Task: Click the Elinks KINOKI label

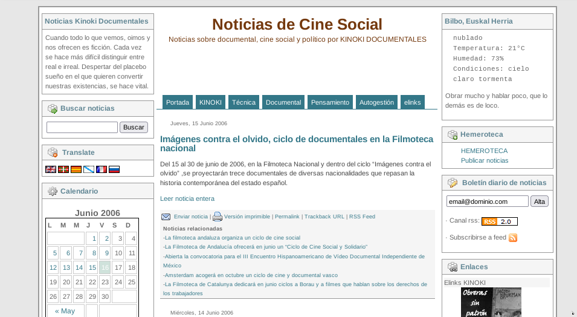Action: tap(465, 283)
